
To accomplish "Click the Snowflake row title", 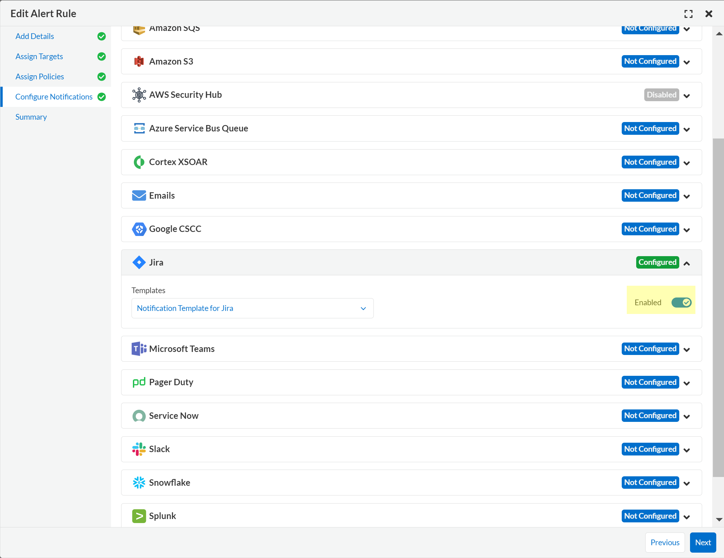I will click(170, 483).
